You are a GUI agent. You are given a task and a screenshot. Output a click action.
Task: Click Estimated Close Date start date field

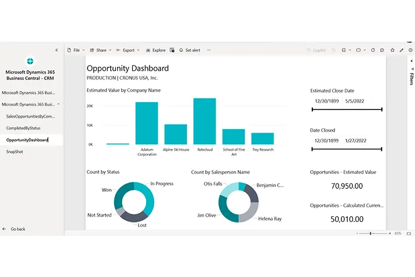click(x=326, y=101)
